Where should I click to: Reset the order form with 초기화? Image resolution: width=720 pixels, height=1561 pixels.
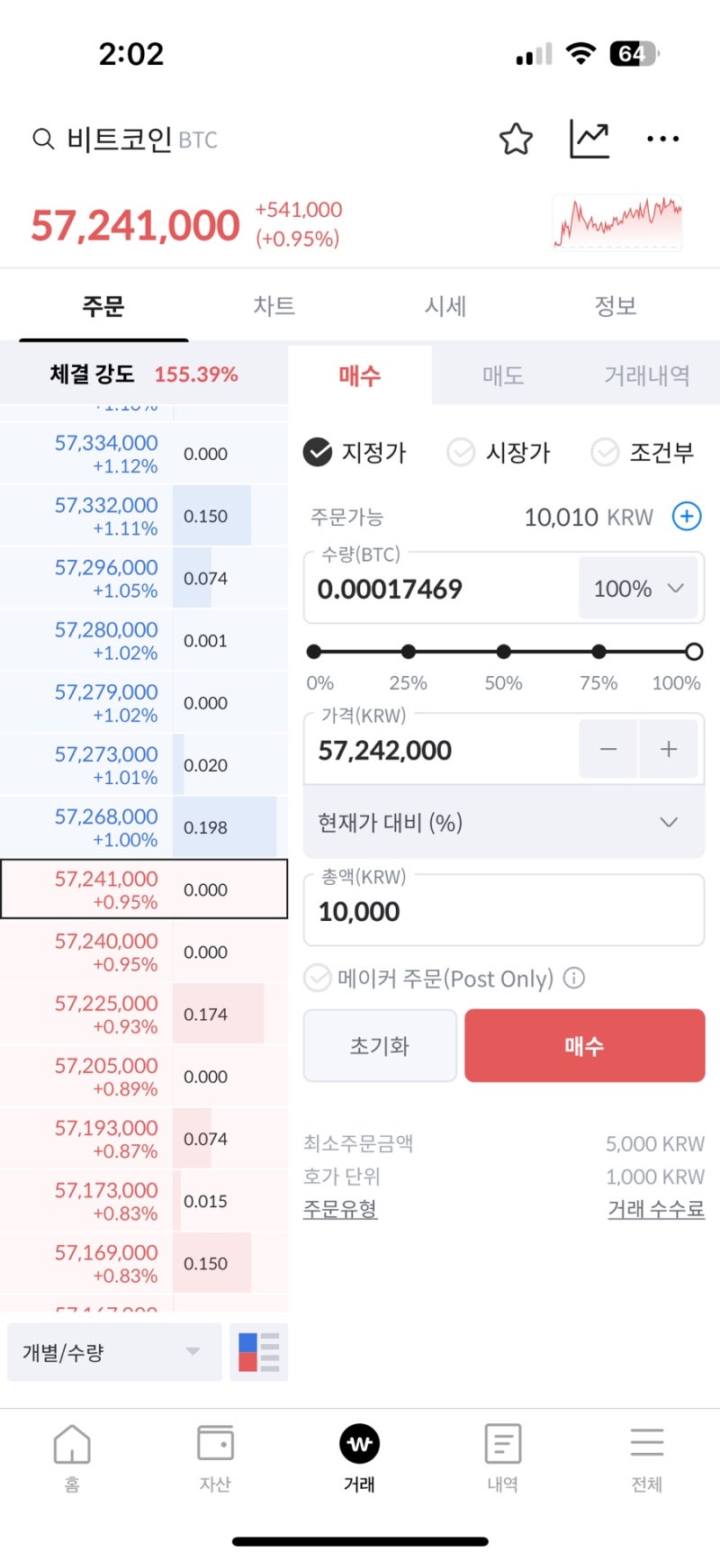click(380, 1045)
